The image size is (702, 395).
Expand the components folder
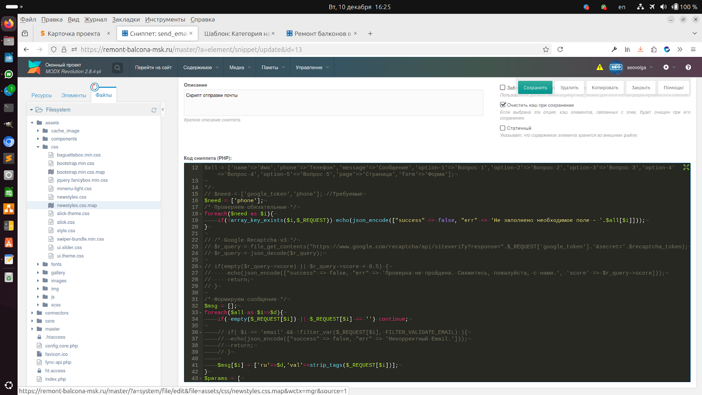click(x=38, y=139)
